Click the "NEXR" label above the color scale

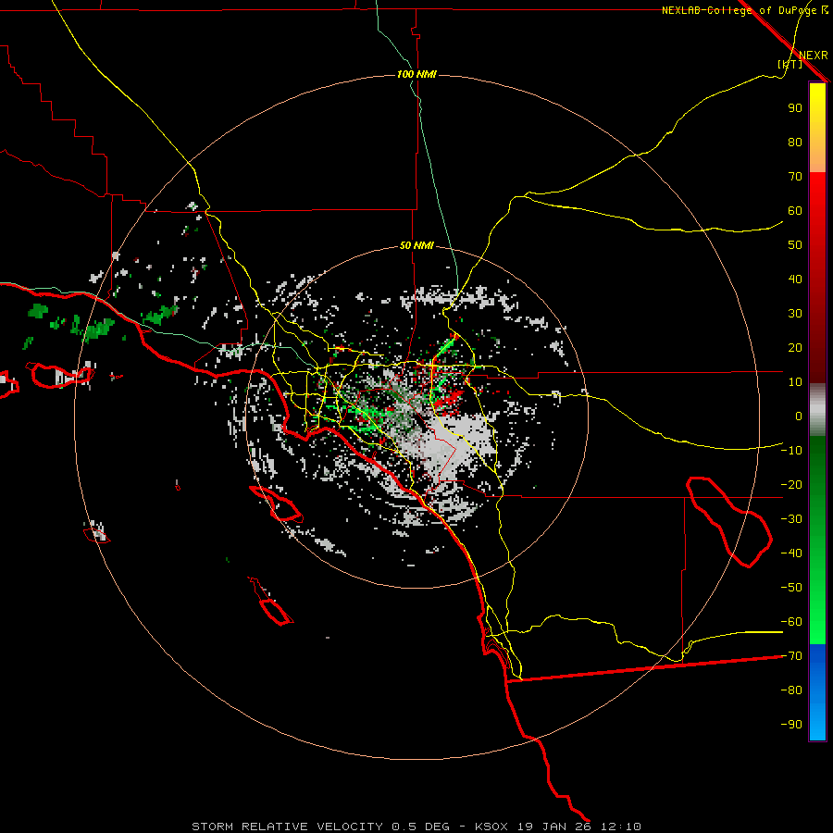(813, 56)
